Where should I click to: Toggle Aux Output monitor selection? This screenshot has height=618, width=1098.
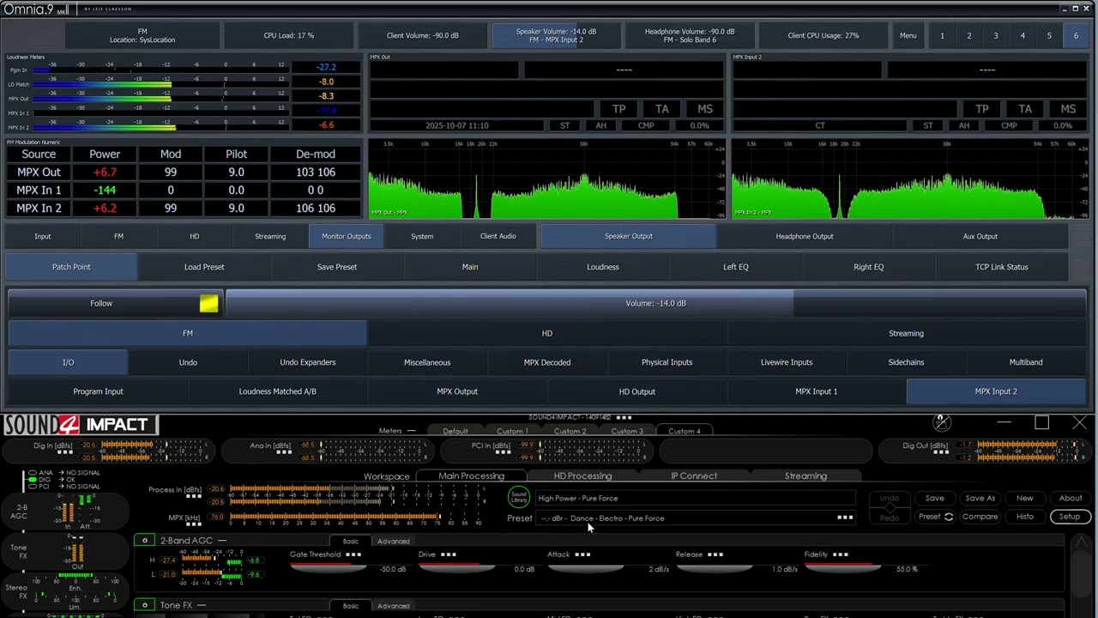[980, 236]
